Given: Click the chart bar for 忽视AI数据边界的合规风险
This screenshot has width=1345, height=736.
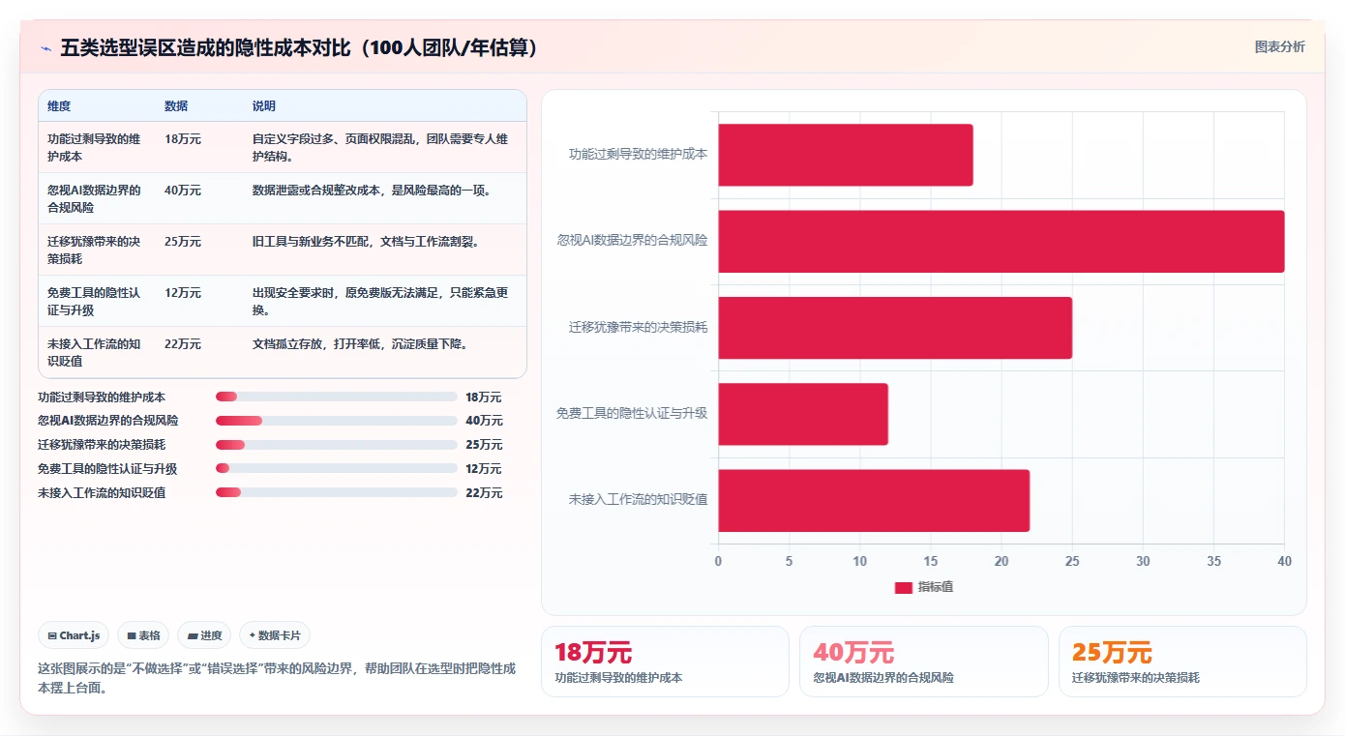Looking at the screenshot, I should click(x=1001, y=241).
